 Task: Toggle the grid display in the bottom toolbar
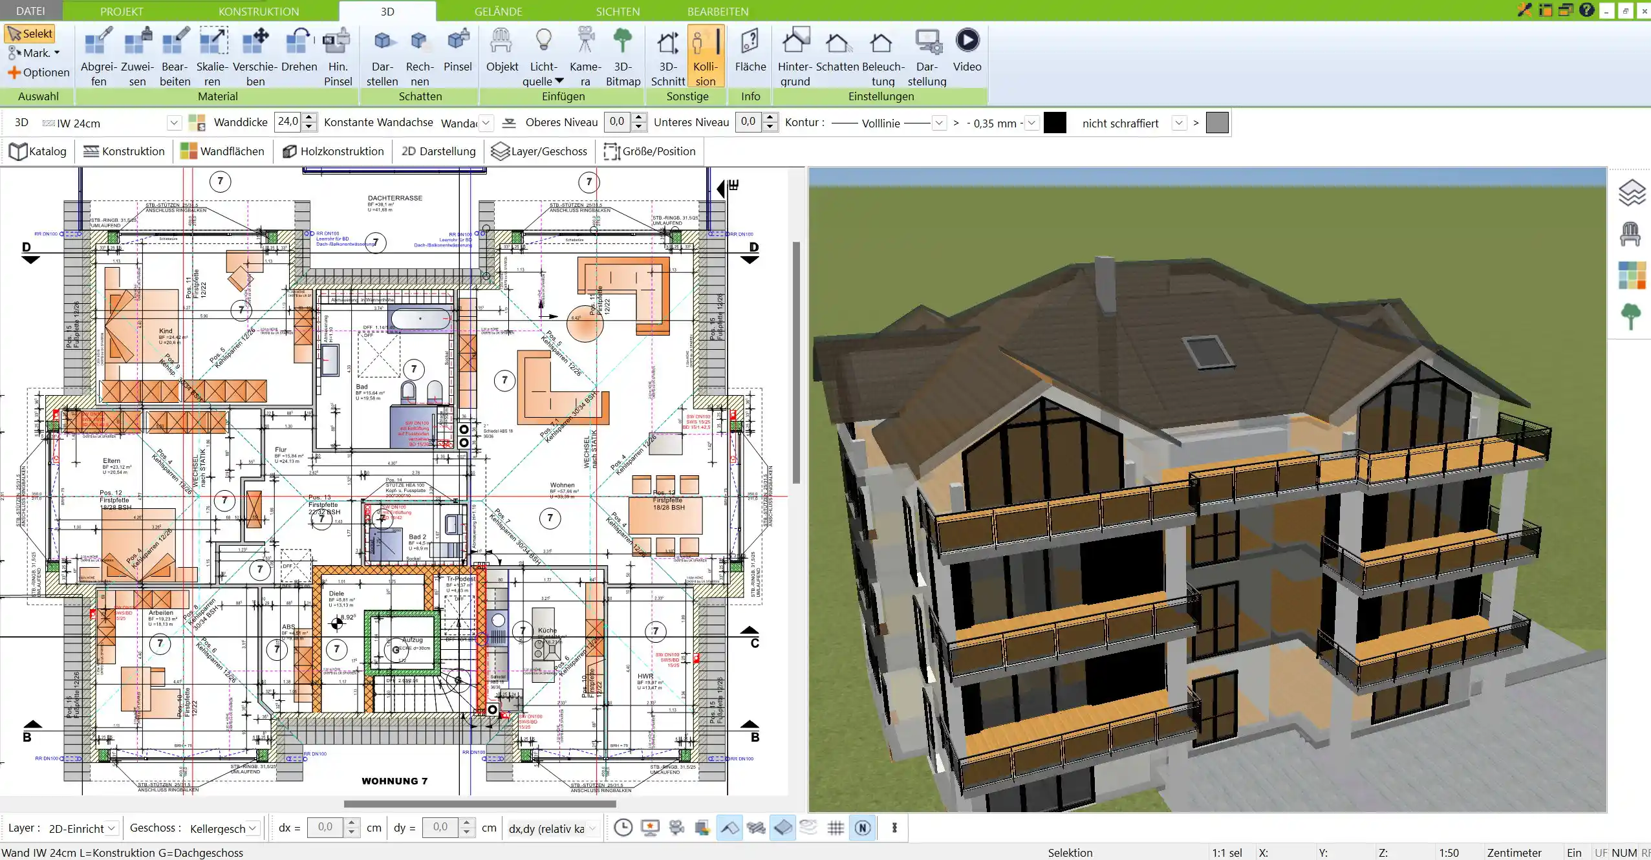[835, 828]
